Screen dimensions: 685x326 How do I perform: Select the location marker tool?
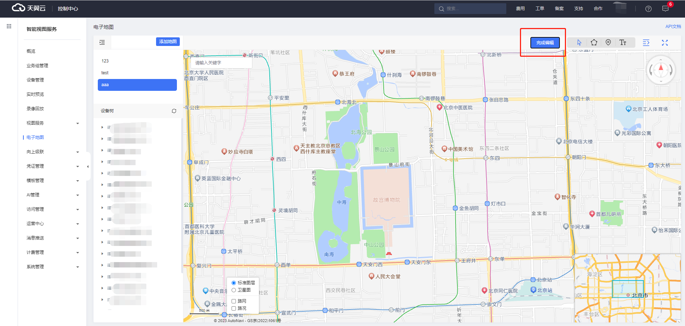point(608,42)
